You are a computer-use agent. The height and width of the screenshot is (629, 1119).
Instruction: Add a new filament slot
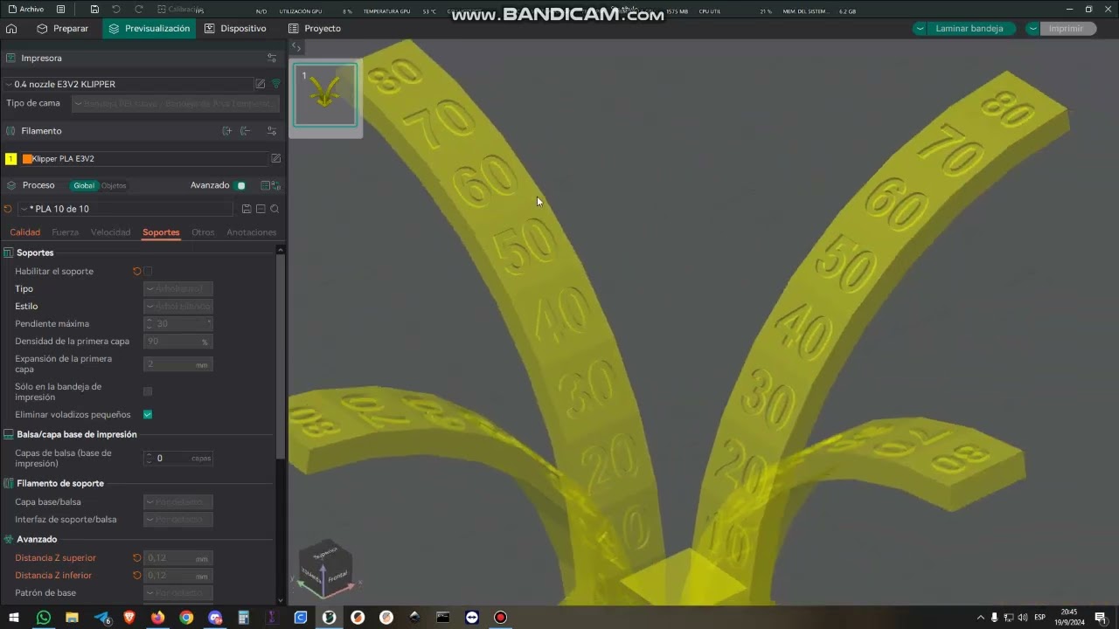[x=227, y=131]
